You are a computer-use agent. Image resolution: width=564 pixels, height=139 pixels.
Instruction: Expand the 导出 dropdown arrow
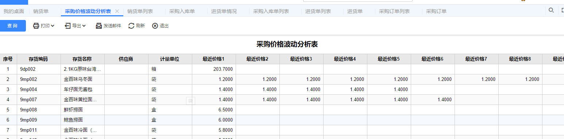click(84, 26)
